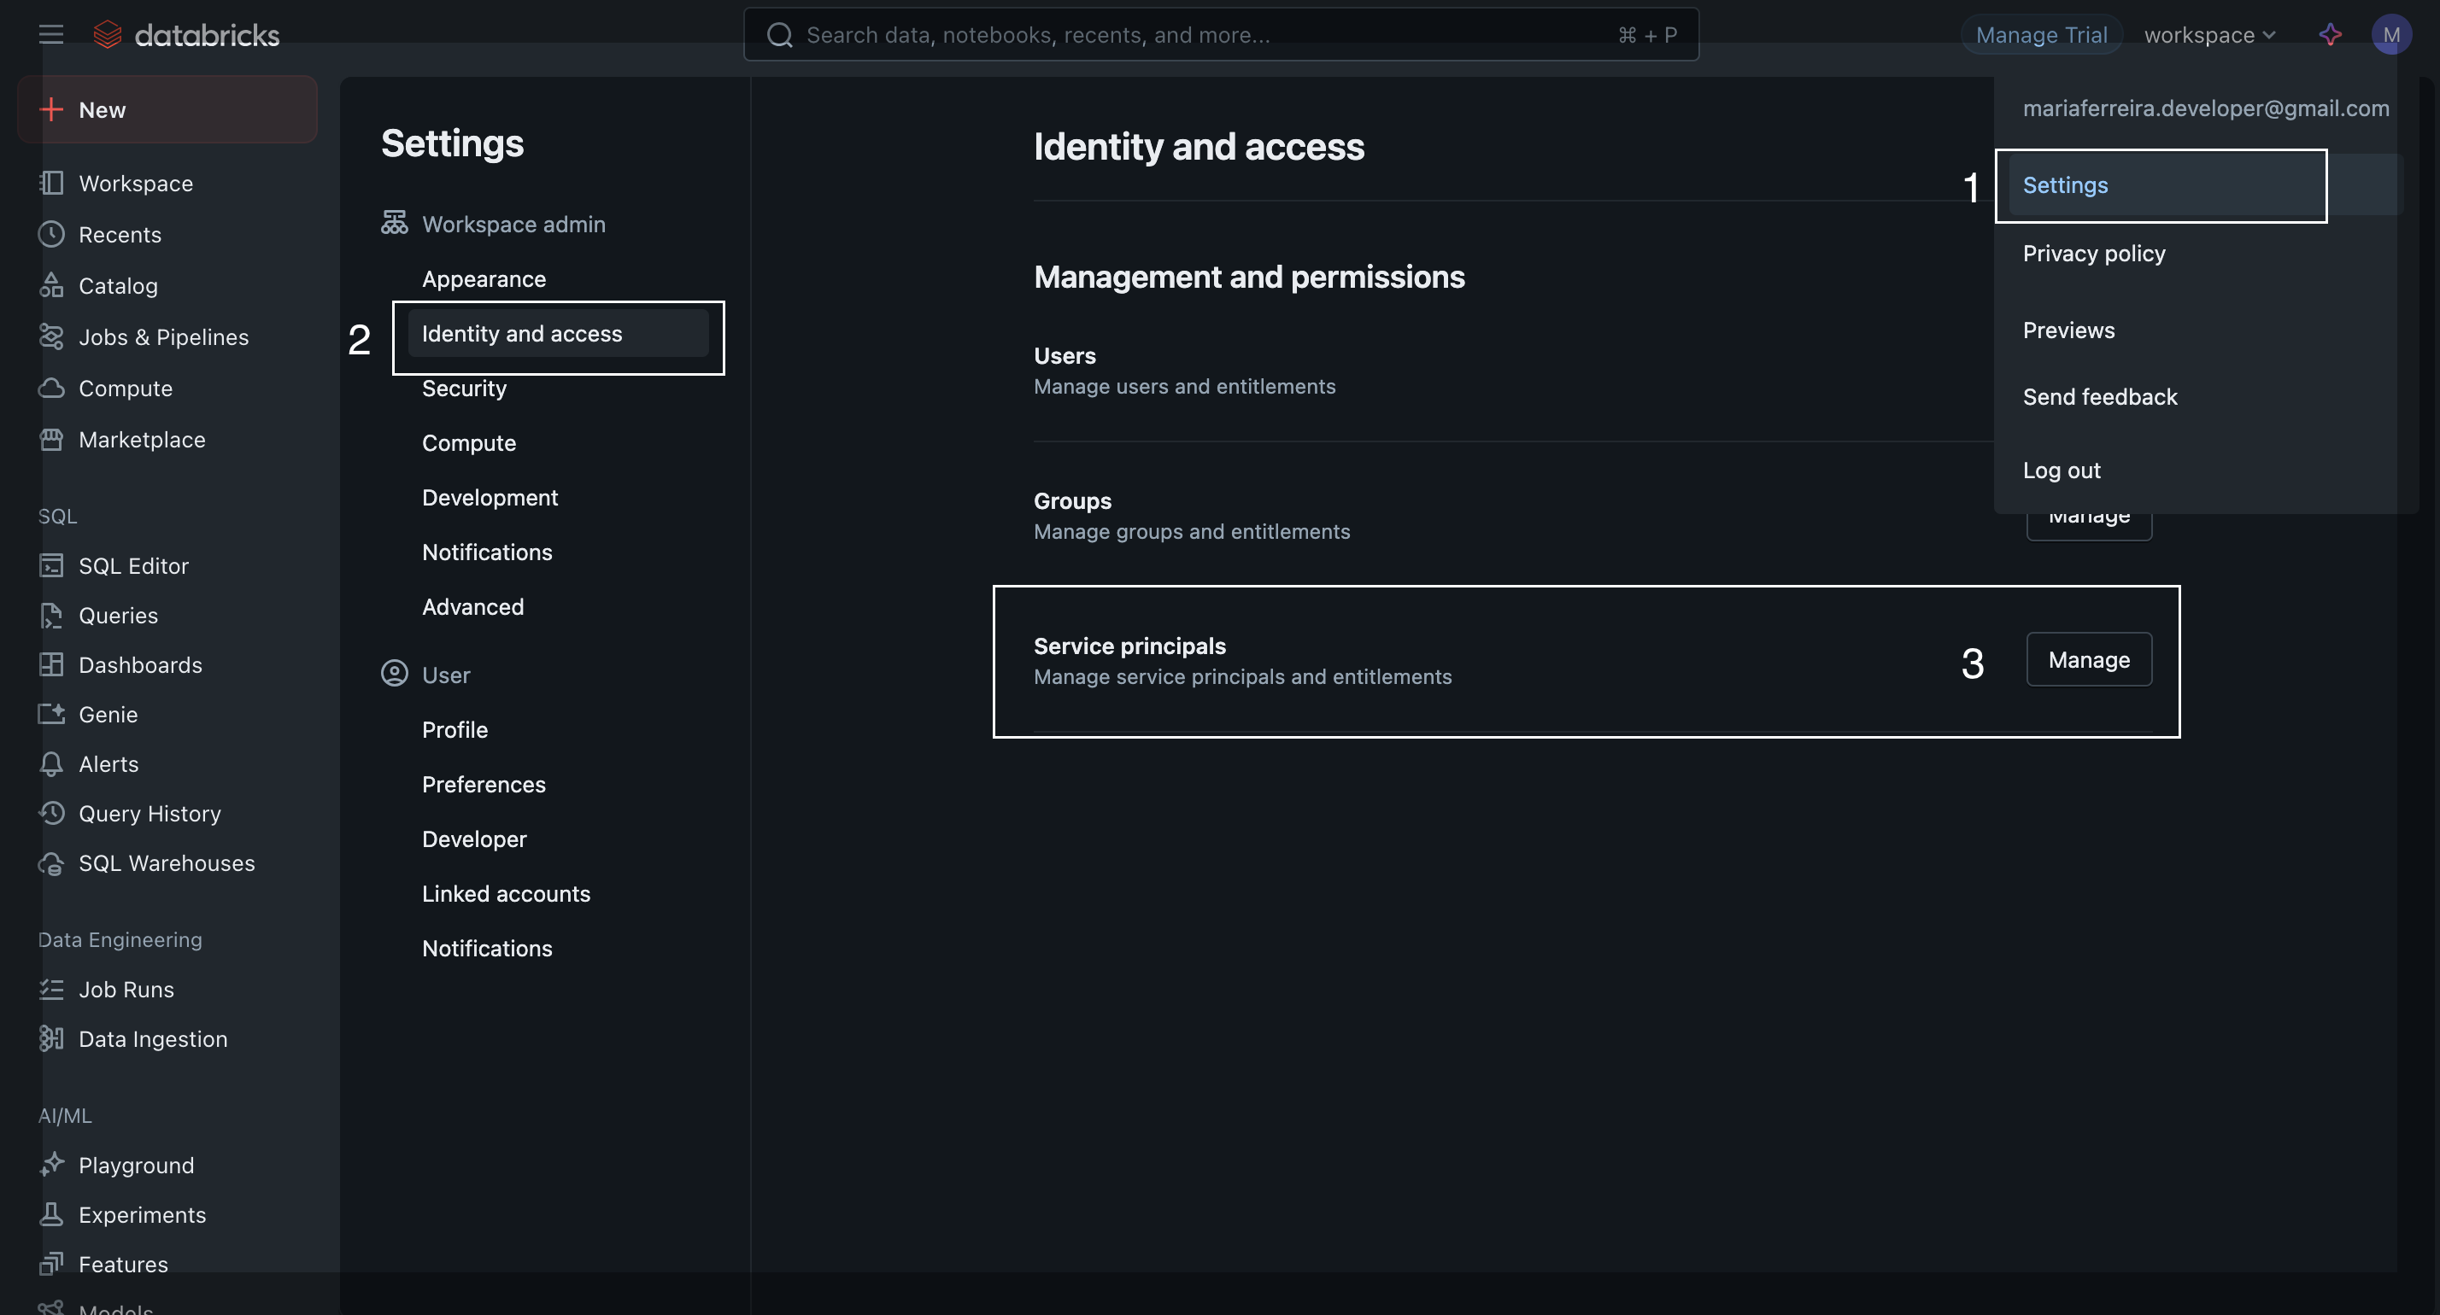This screenshot has width=2440, height=1315.
Task: Open the Data Ingestion icon
Action: coord(51,1038)
